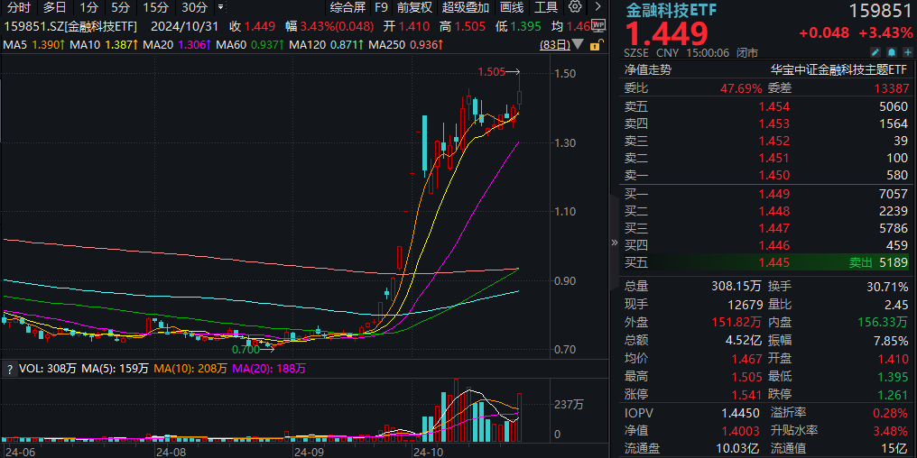Open 画线 drawing tools
The height and width of the screenshot is (458, 917).
tap(513, 7)
